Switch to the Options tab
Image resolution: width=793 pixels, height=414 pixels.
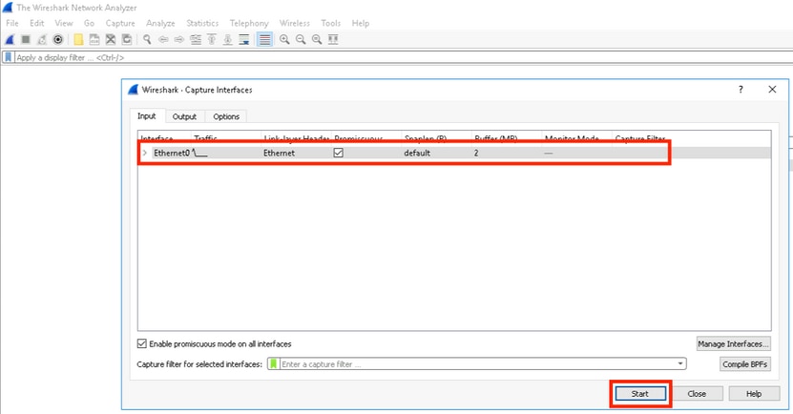click(226, 116)
